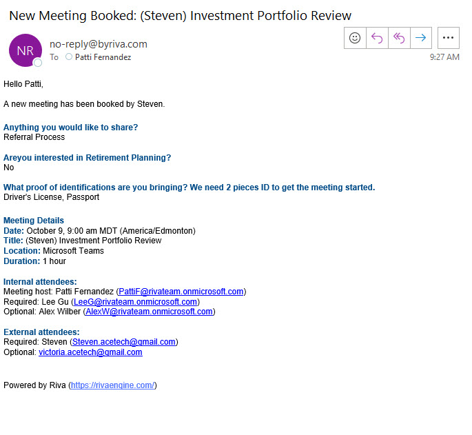Open AlexW@rivateam.onmicrosoft.com email link
472x435 pixels.
point(149,312)
